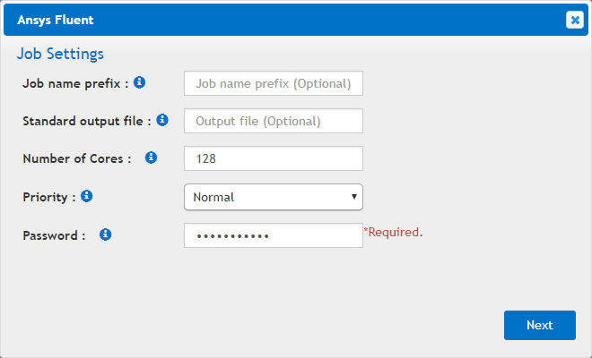Click the Password entry field
The width and height of the screenshot is (592, 358).
273,235
